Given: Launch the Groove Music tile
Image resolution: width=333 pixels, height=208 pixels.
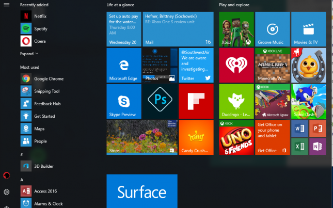Looking at the screenshot, I should tap(272, 29).
